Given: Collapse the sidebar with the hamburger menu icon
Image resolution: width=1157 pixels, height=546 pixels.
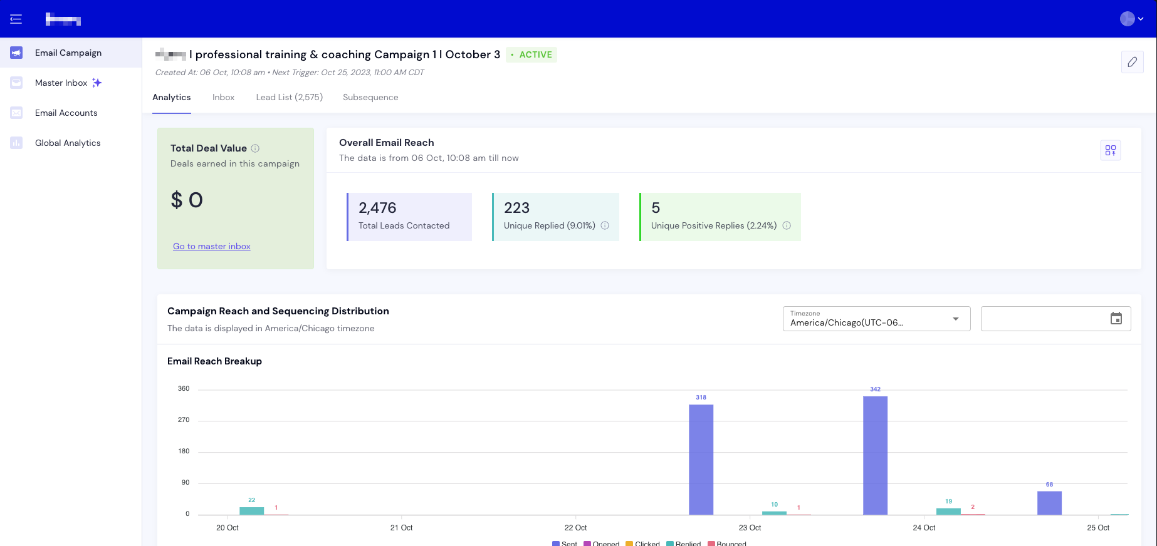Looking at the screenshot, I should pyautogui.click(x=16, y=19).
